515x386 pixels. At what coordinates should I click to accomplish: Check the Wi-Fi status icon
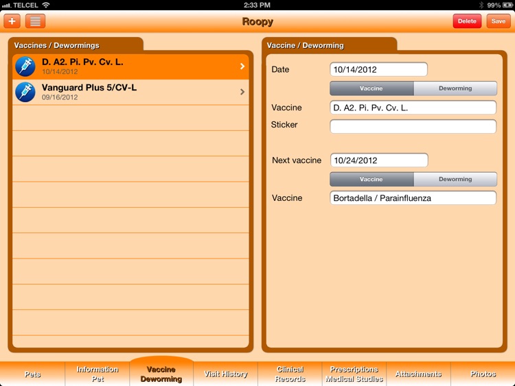pos(46,5)
